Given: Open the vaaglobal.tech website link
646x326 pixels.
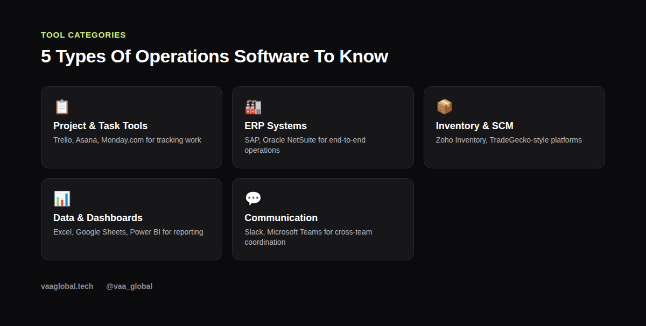Looking at the screenshot, I should pos(67,286).
